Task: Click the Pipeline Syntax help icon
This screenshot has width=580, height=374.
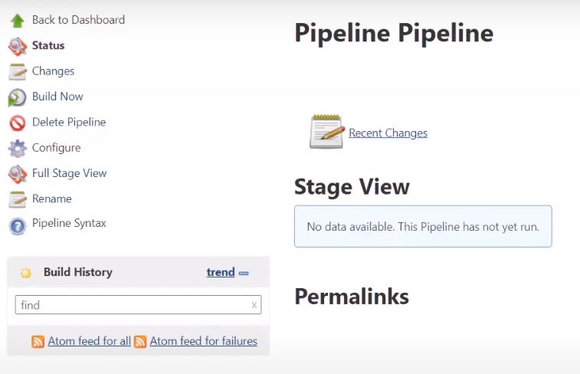Action: click(17, 225)
